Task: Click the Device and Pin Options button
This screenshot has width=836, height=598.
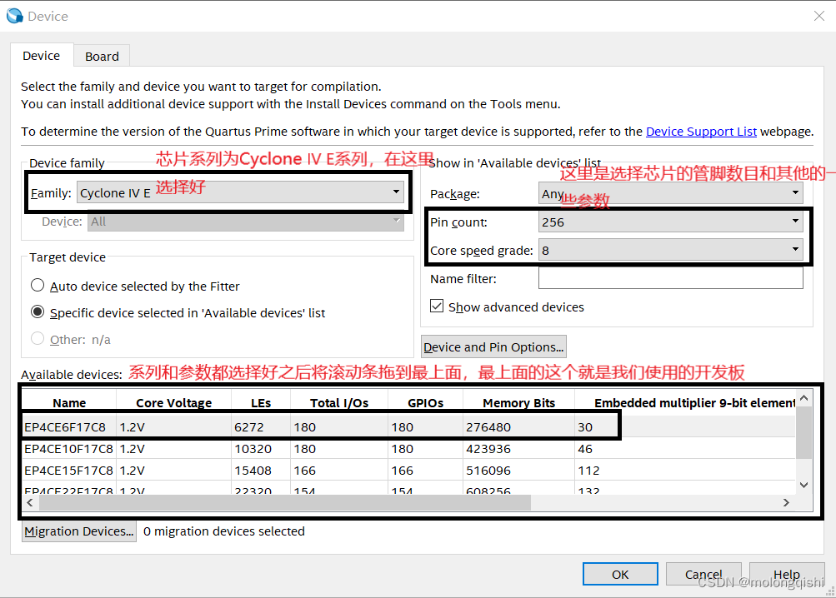Action: pos(493,347)
